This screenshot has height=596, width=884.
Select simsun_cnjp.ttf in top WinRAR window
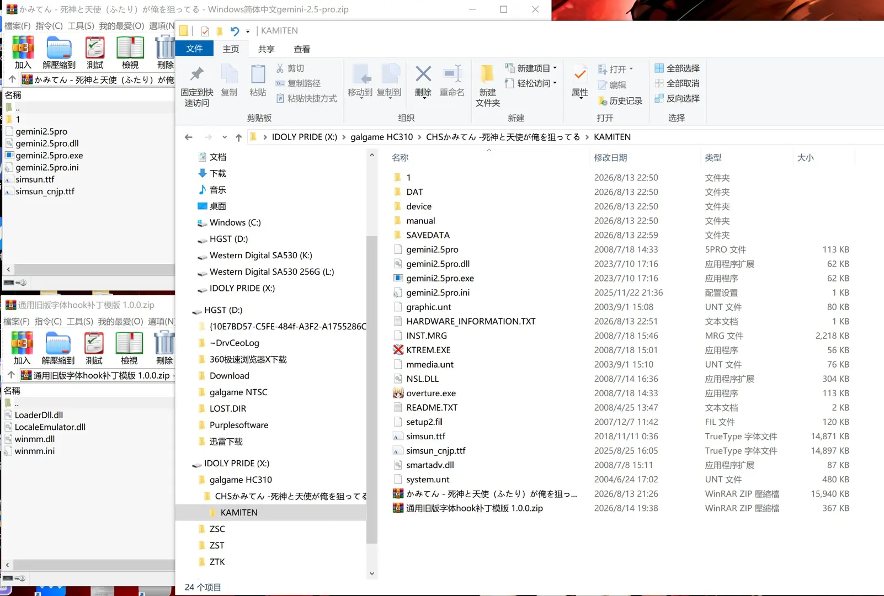[45, 191]
